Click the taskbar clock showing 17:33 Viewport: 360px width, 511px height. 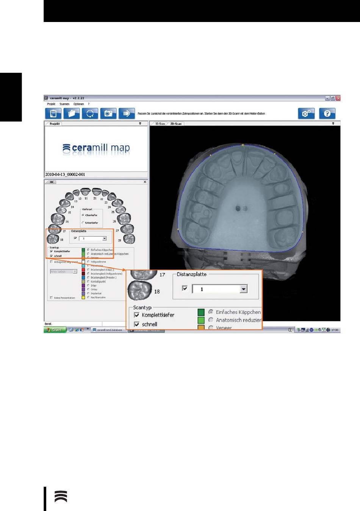tap(335, 330)
